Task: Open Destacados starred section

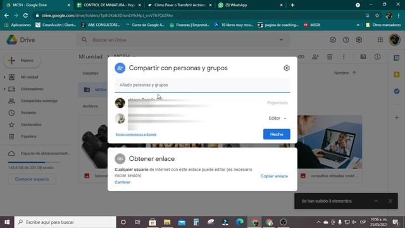Action: click(31, 125)
